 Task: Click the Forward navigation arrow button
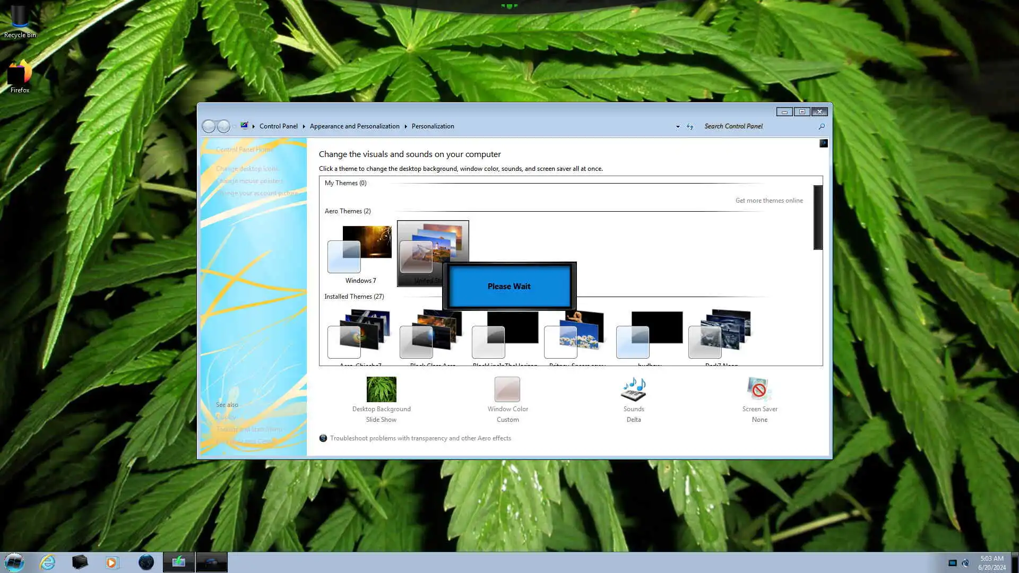(x=224, y=126)
